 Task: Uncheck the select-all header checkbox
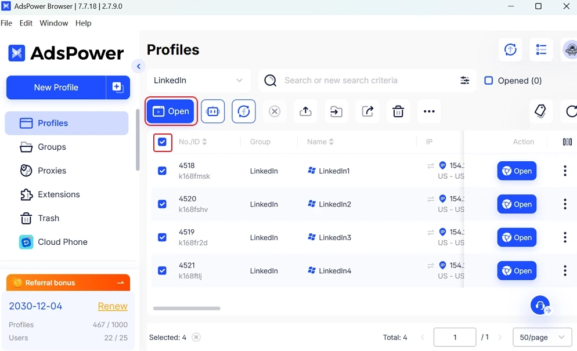coord(162,142)
